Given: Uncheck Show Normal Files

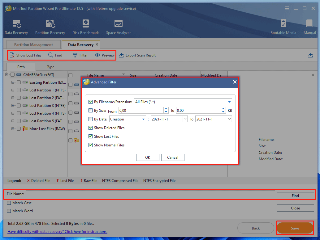Looking at the screenshot, I should [90, 145].
